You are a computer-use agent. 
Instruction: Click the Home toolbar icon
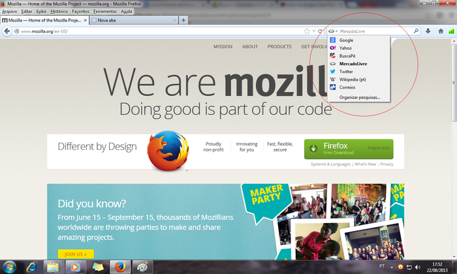click(x=441, y=31)
